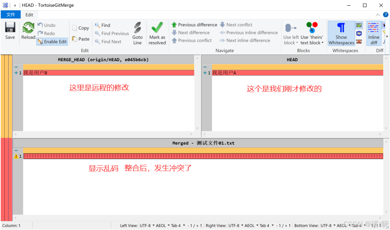
Task: Expand more ribbon items right arrow
Action: click(387, 36)
